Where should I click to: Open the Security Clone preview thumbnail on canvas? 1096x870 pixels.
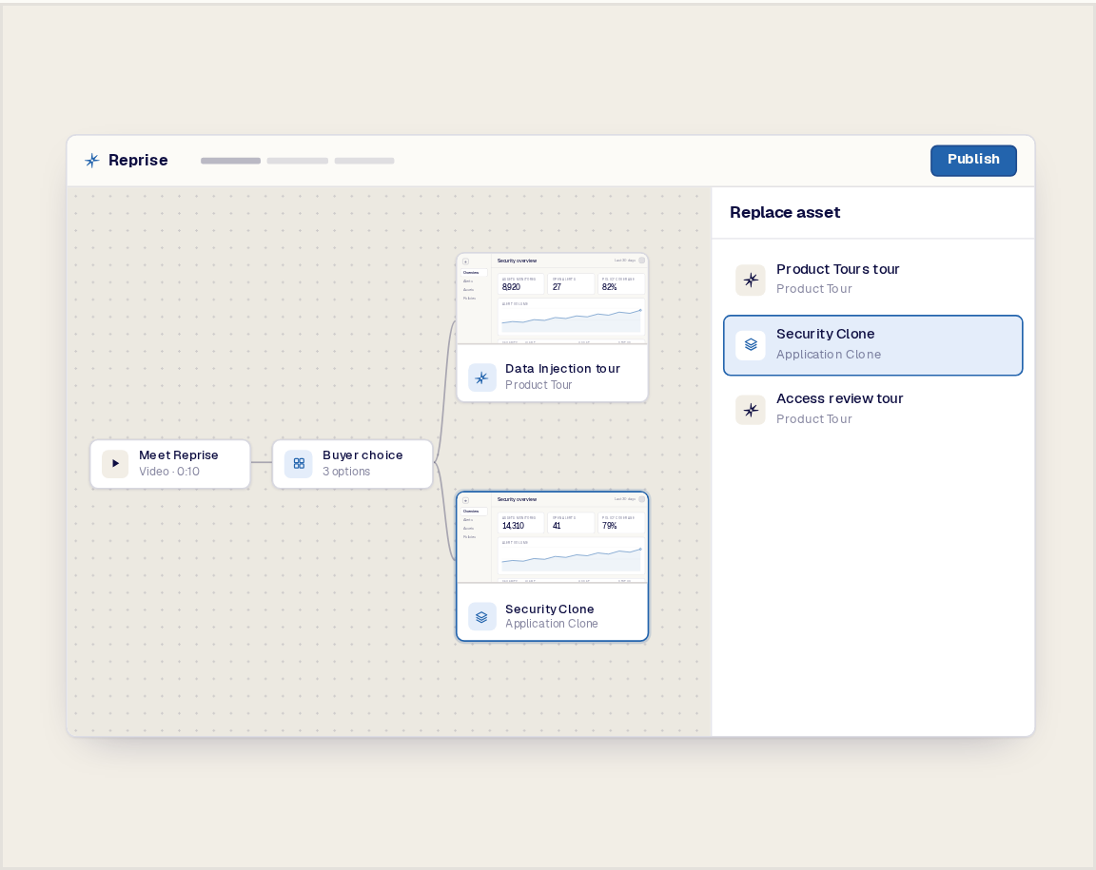coord(552,537)
